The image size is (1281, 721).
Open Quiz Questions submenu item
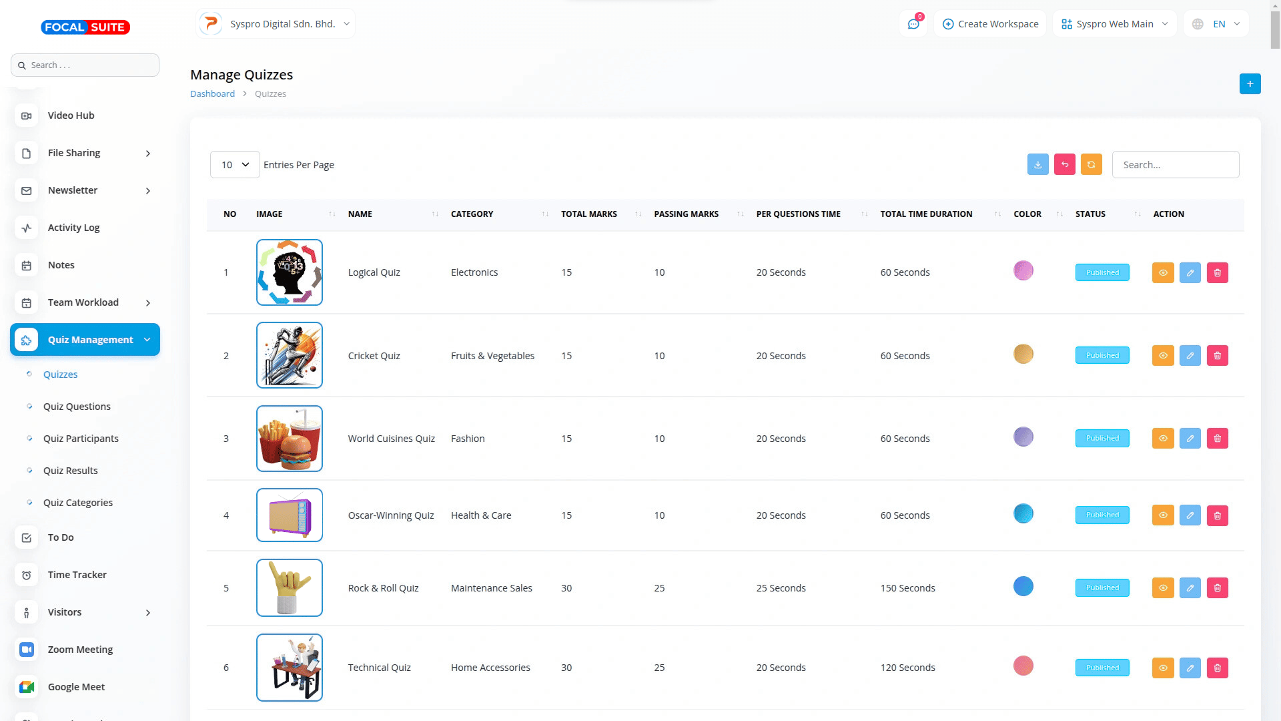(x=77, y=406)
